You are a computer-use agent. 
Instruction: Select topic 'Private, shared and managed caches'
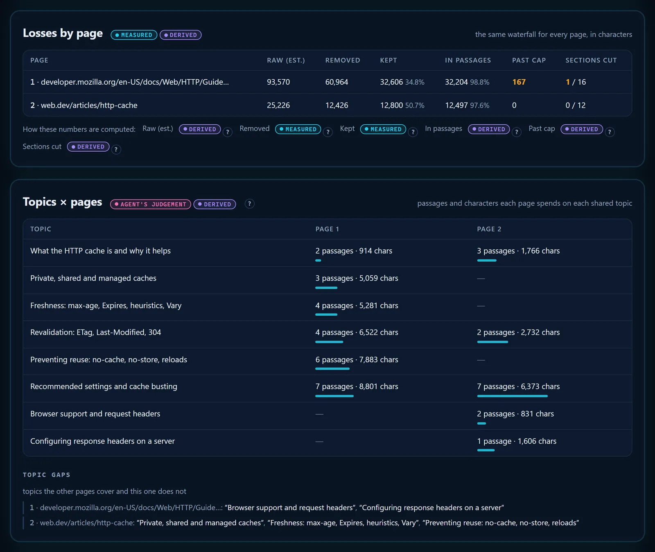[93, 278]
